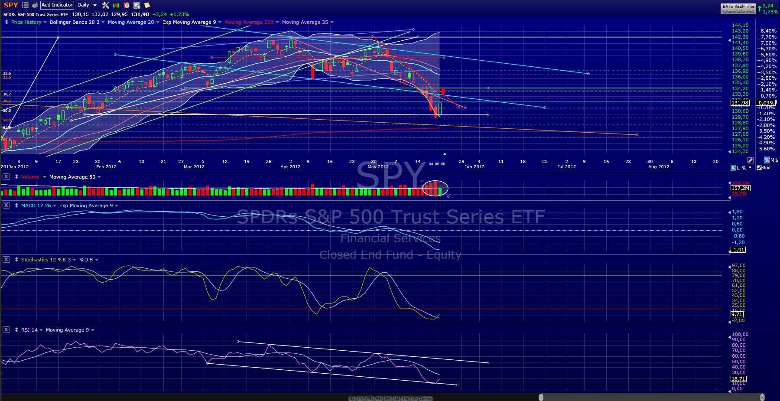Screen dimensions: 780x401
Task: Click the printer icon in the top toolbar
Action: tap(35, 5)
